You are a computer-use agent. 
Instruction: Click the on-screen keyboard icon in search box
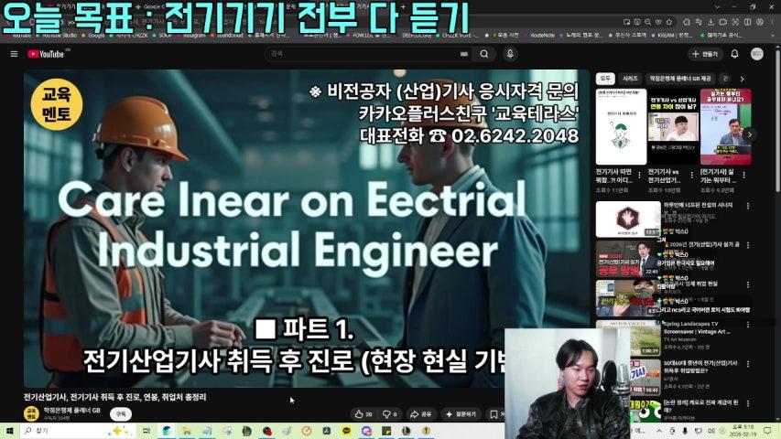click(463, 54)
